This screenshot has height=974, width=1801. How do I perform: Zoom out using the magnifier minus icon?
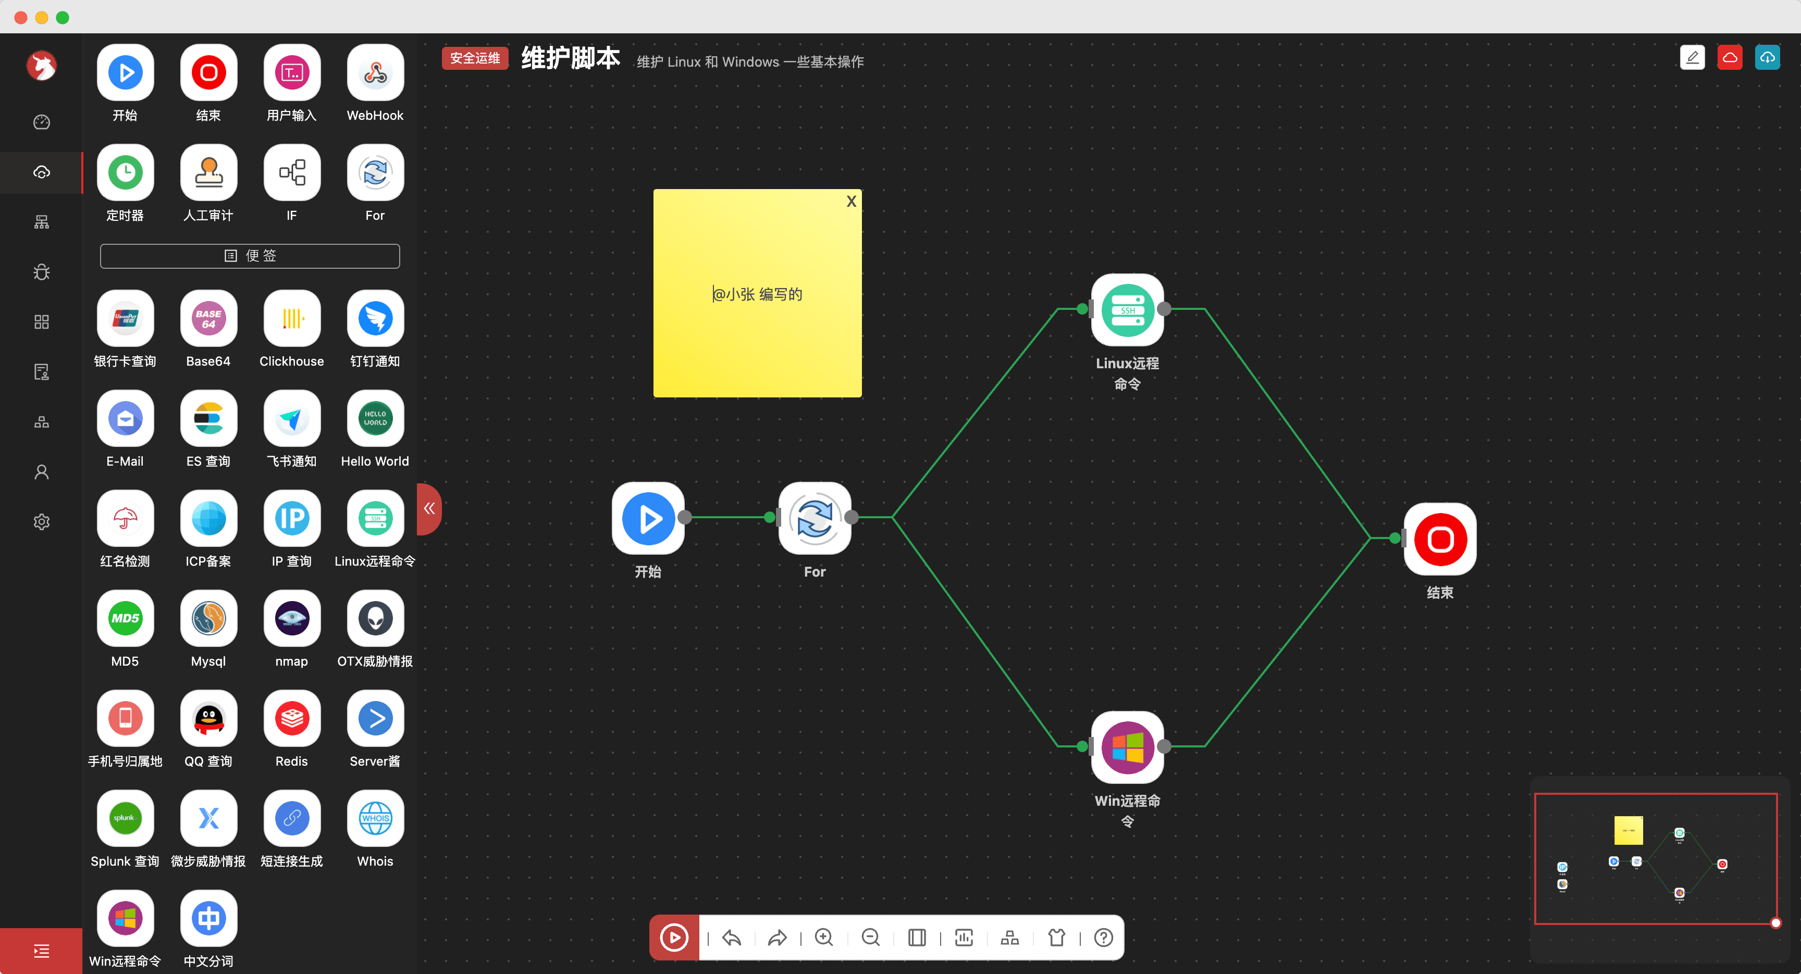click(x=870, y=937)
